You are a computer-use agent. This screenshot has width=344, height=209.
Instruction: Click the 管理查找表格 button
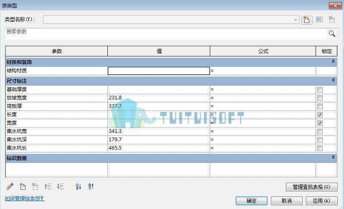click(311, 187)
